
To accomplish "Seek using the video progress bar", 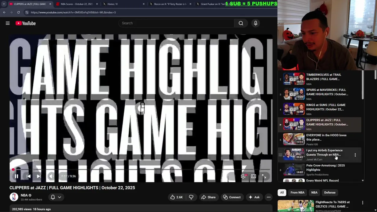I will [x=141, y=170].
